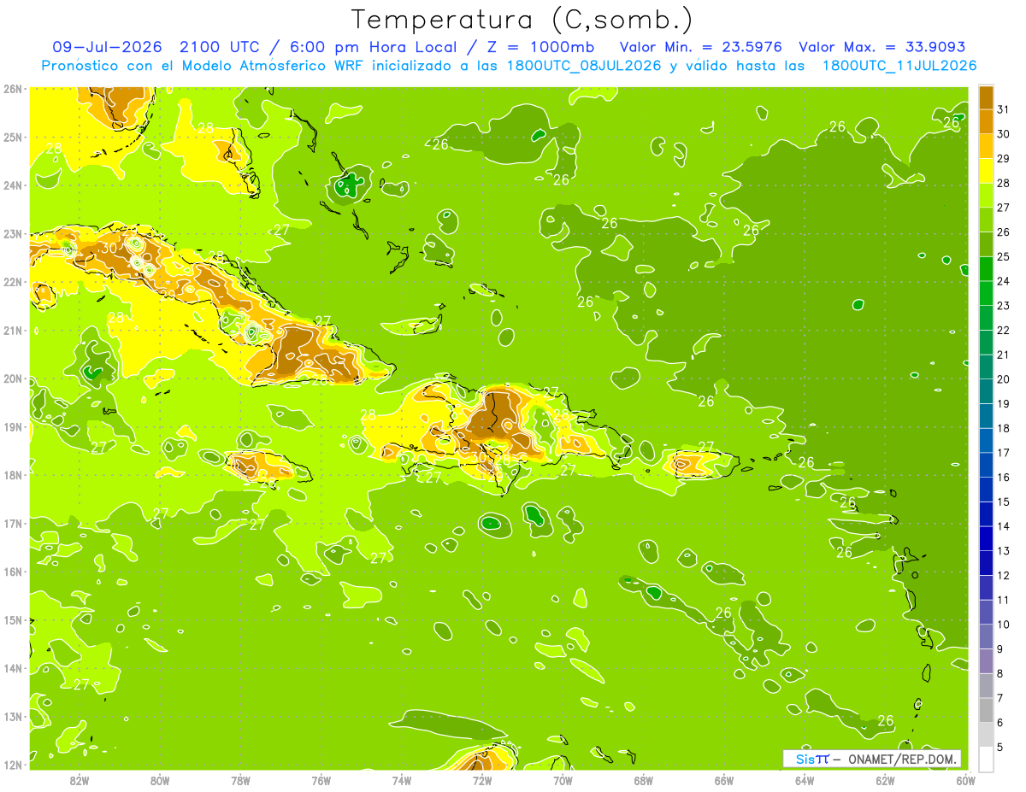The height and width of the screenshot is (792, 1026).
Task: Click the 2100 UTC time text
Action: 220,48
